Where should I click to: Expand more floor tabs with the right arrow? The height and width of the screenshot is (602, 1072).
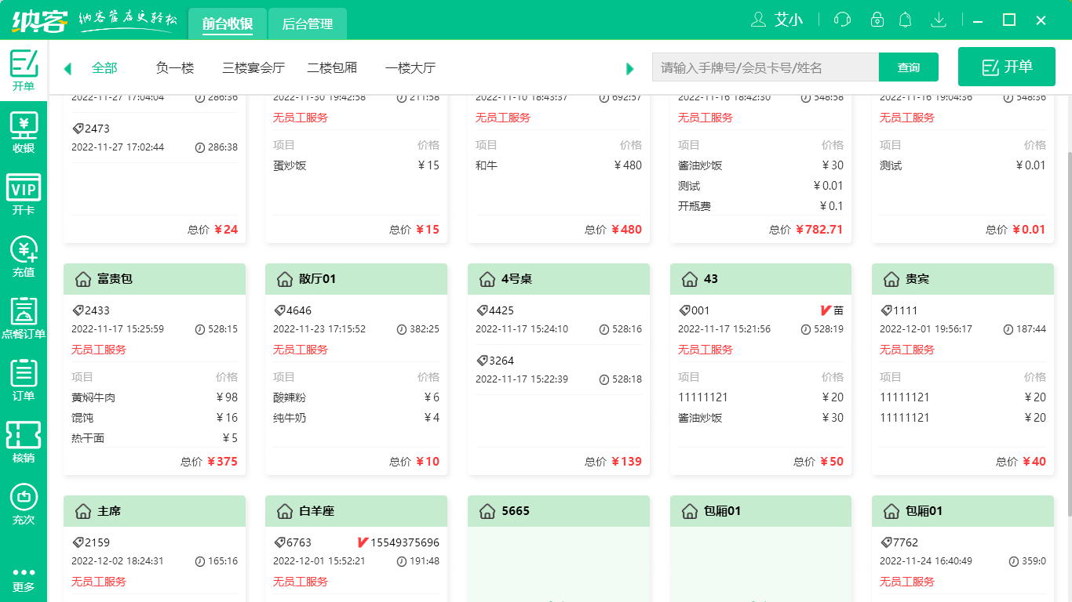[629, 69]
